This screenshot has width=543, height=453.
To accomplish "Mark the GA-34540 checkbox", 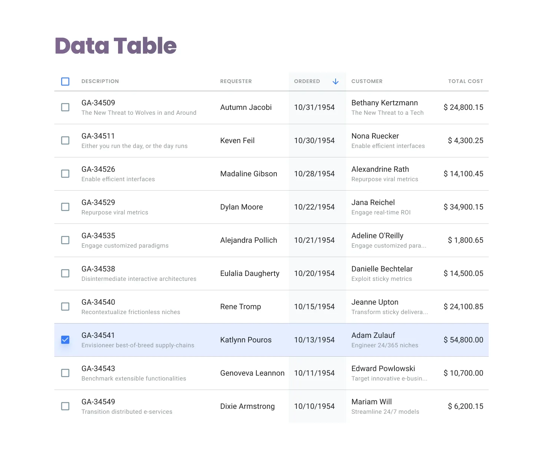I will click(65, 307).
